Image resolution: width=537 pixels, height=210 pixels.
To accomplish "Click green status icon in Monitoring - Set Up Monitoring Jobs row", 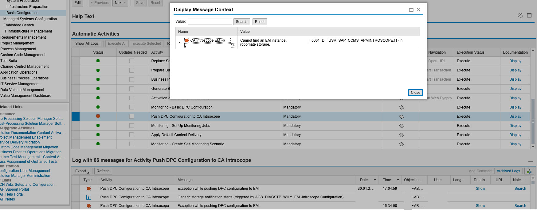I will tap(98, 125).
